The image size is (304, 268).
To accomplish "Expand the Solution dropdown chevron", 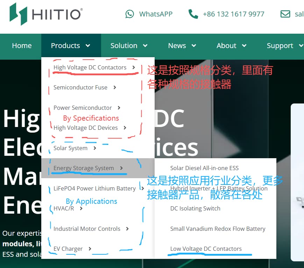I will tap(145, 46).
